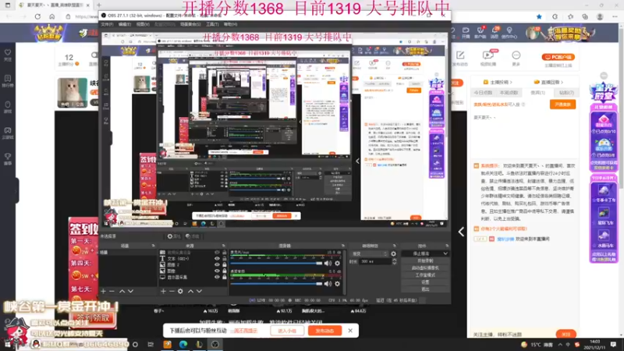
Task: Open Edge browser from the taskbar
Action: click(183, 344)
